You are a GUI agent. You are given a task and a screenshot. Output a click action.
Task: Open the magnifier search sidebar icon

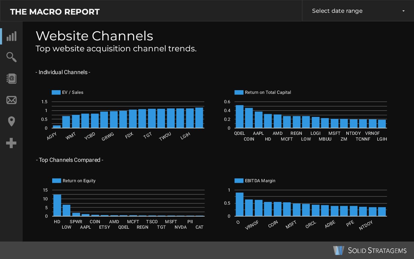pos(12,57)
